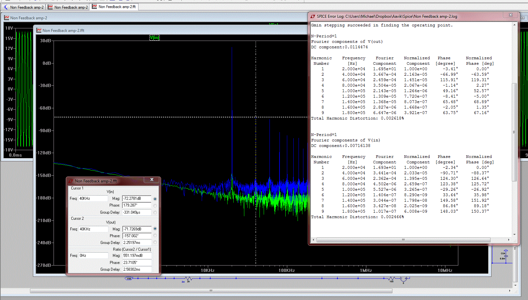Screen dimensions: 528x300
Task: Click Ratio Phase field showing 23.7105°
Action: [x=137, y=263]
